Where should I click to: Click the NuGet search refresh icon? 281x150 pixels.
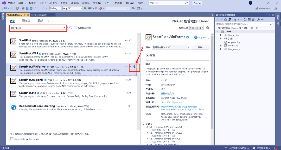pyautogui.click(x=71, y=28)
